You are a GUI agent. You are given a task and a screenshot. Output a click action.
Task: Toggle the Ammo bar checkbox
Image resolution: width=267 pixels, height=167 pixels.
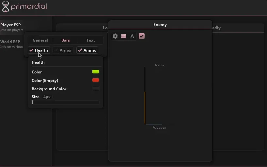point(87,50)
